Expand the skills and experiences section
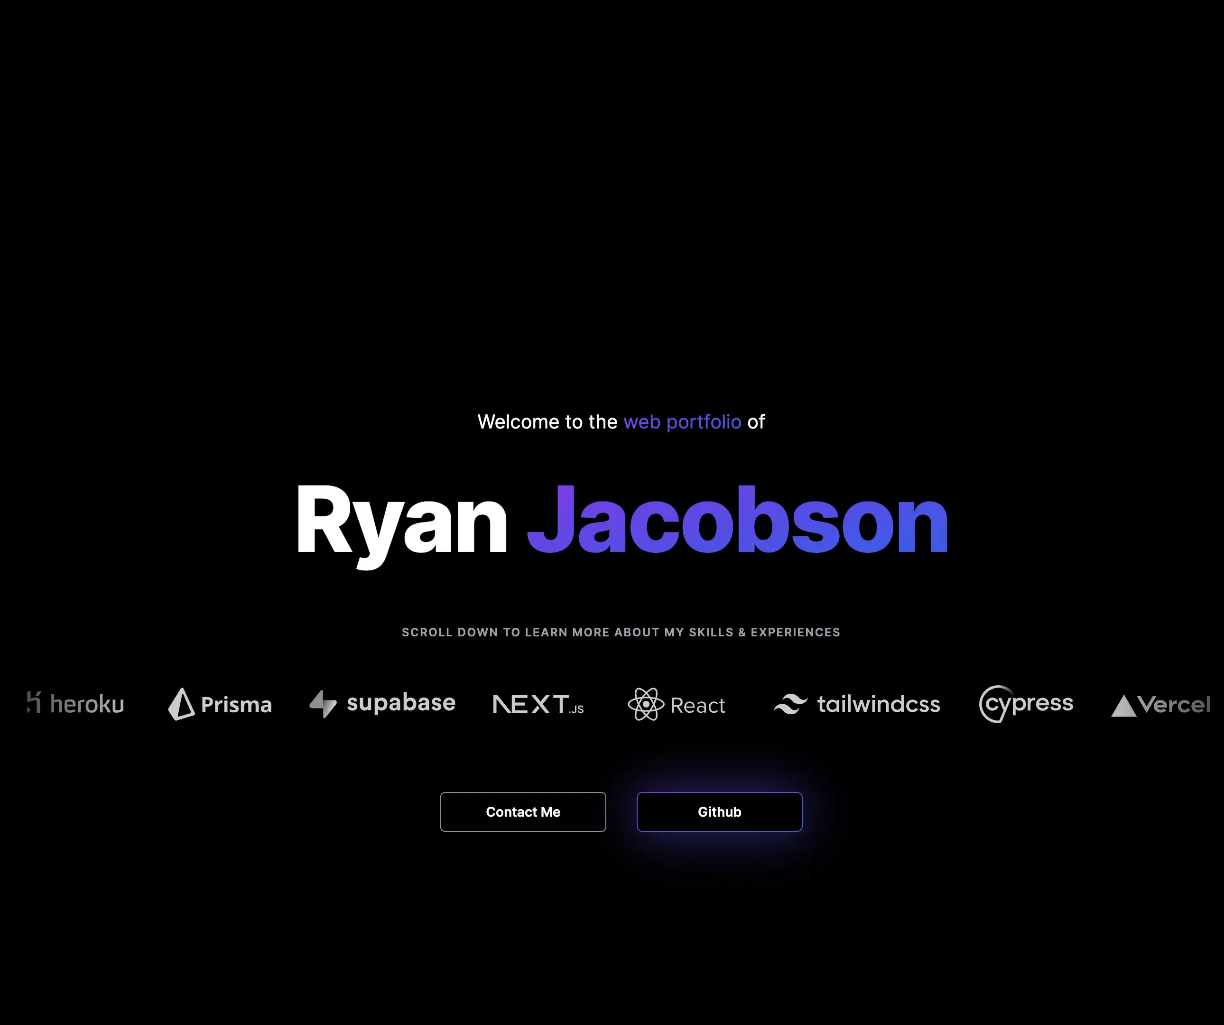 (x=621, y=632)
